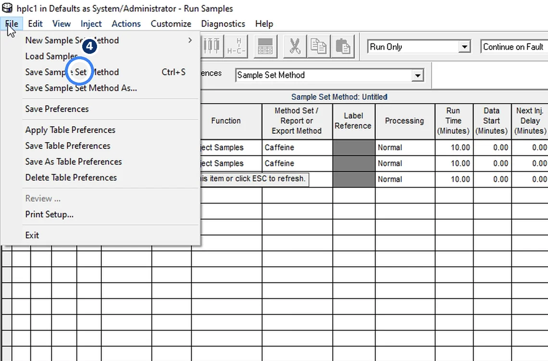This screenshot has height=361, width=548.
Task: Click the table layout toolbar icon
Action: (265, 46)
